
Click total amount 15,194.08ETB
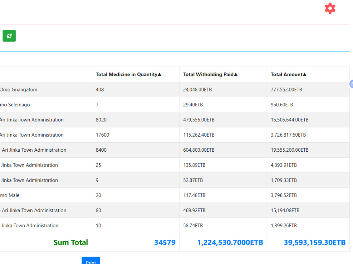coord(285,210)
